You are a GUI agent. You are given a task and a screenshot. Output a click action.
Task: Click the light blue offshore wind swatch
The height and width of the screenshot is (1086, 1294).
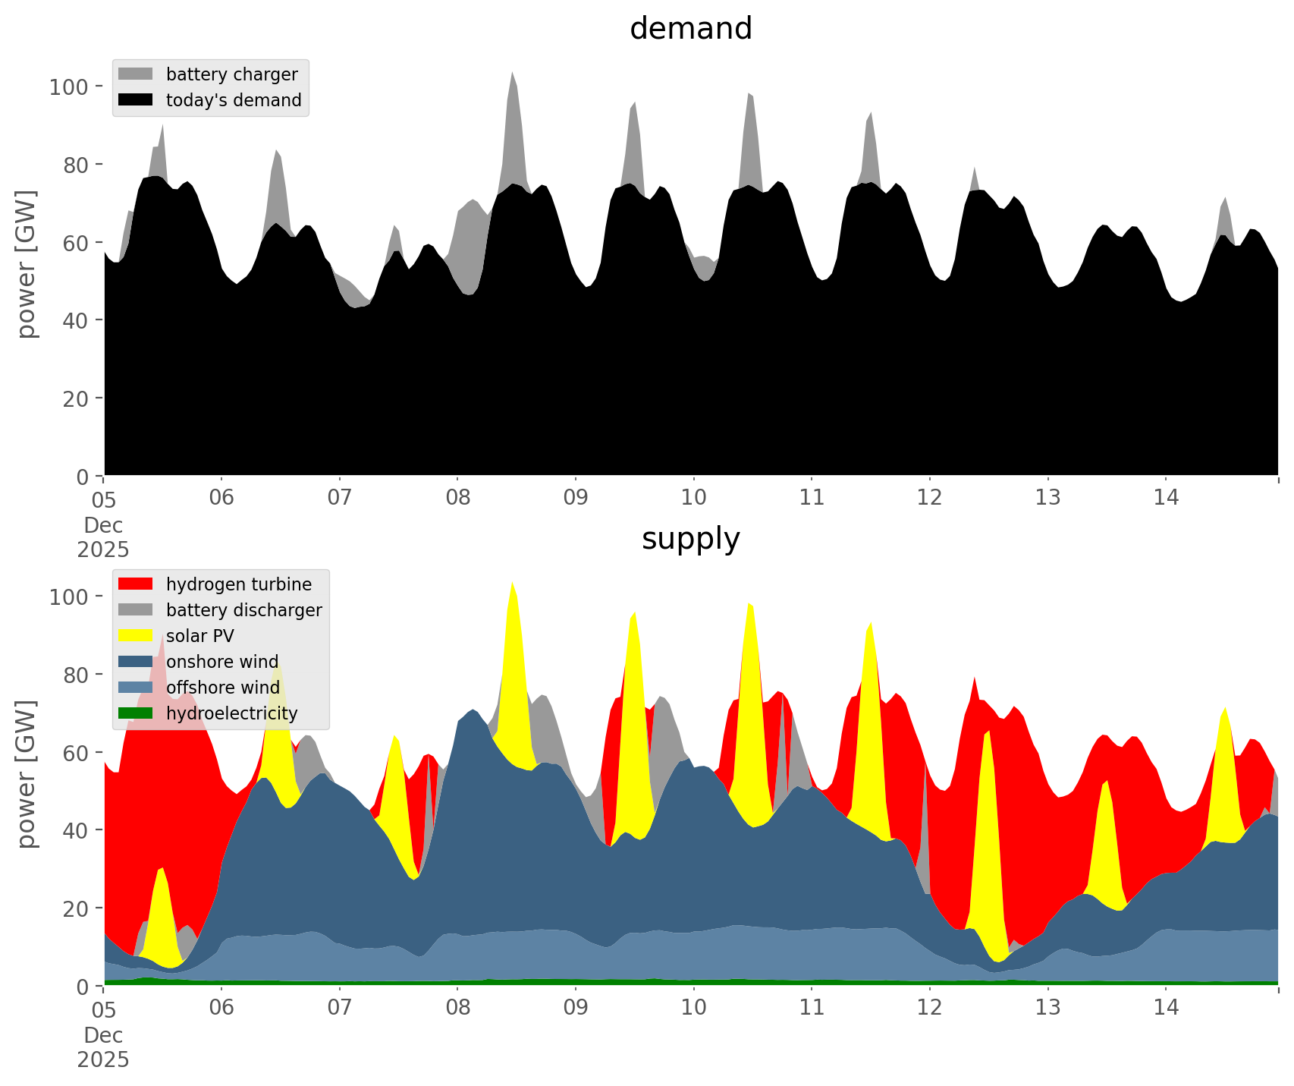click(136, 688)
